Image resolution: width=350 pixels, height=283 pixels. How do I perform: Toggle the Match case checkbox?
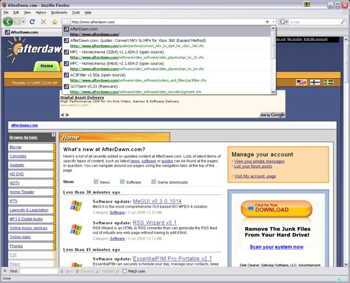pyautogui.click(x=125, y=271)
